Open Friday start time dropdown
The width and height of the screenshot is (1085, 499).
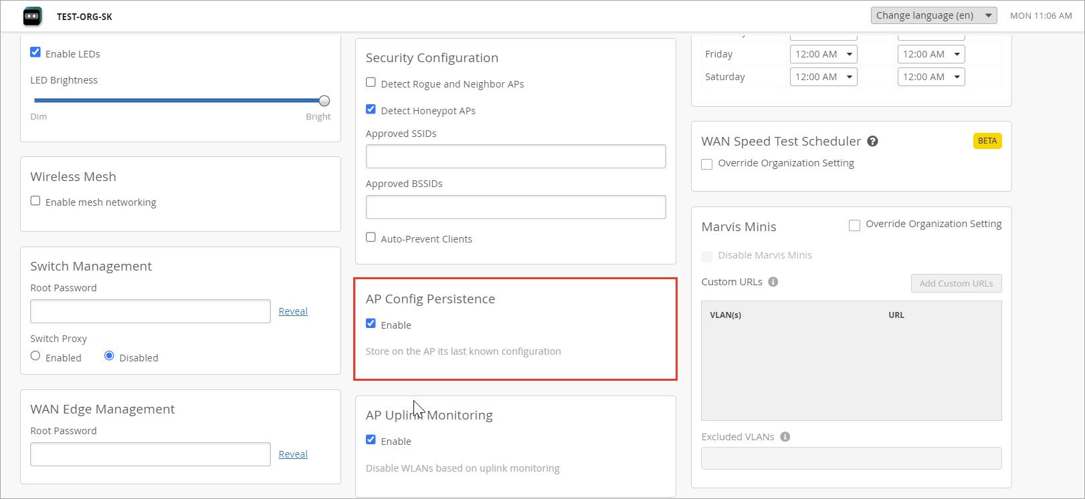coord(823,54)
